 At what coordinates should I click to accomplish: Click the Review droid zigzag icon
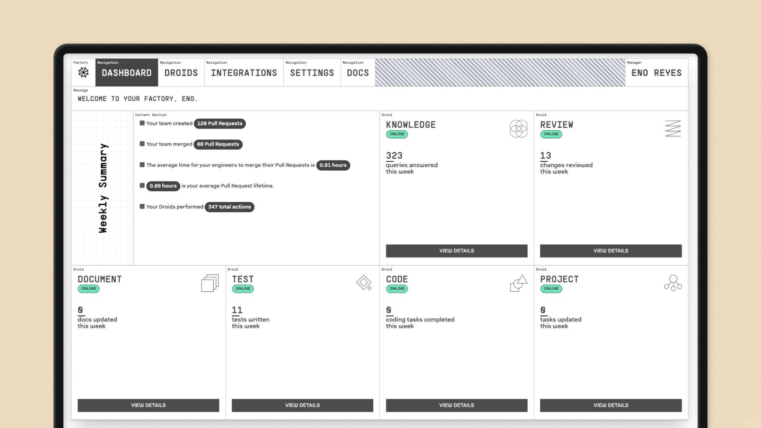click(x=672, y=128)
